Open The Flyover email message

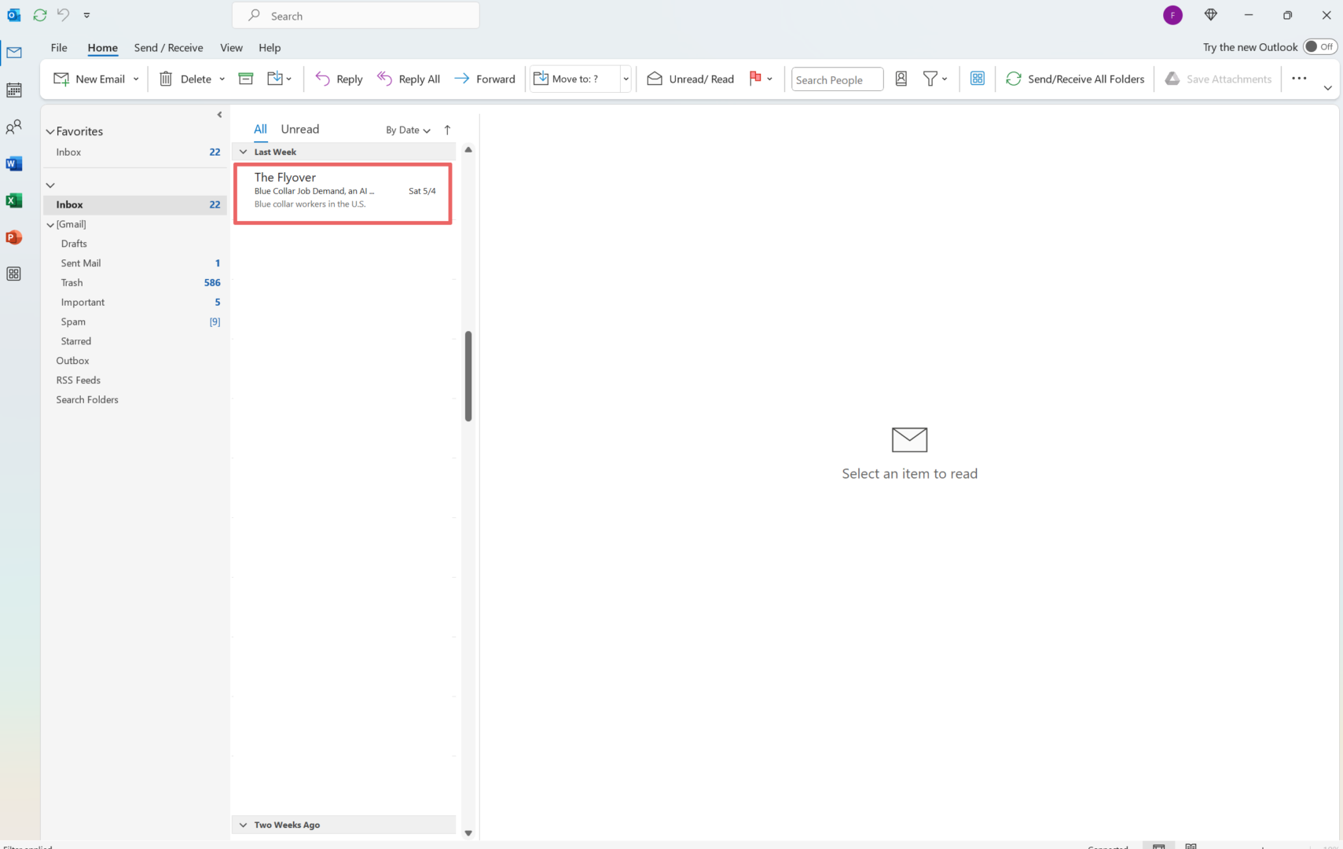coord(343,193)
